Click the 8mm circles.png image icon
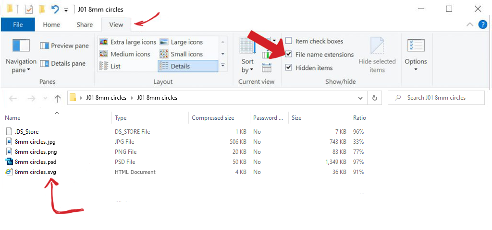Viewport: 492px width, 230px height. coord(9,152)
